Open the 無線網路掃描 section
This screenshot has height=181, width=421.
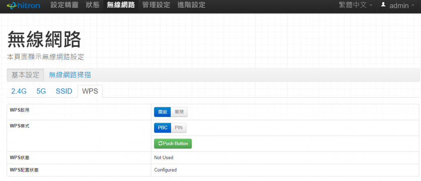coord(70,75)
